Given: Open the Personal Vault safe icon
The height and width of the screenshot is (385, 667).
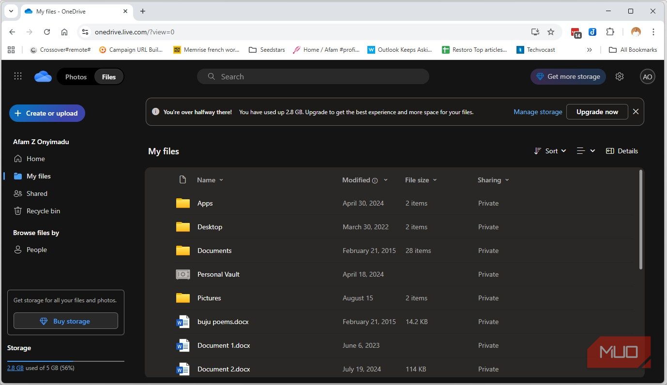Looking at the screenshot, I should (x=182, y=274).
